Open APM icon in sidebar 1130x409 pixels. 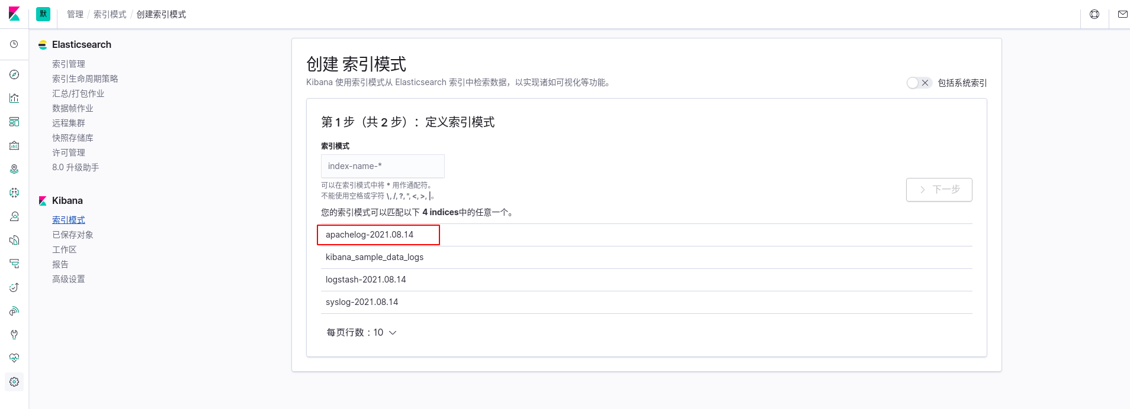point(14,264)
